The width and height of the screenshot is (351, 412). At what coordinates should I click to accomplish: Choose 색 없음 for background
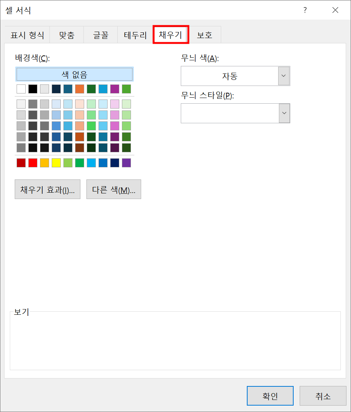click(74, 75)
